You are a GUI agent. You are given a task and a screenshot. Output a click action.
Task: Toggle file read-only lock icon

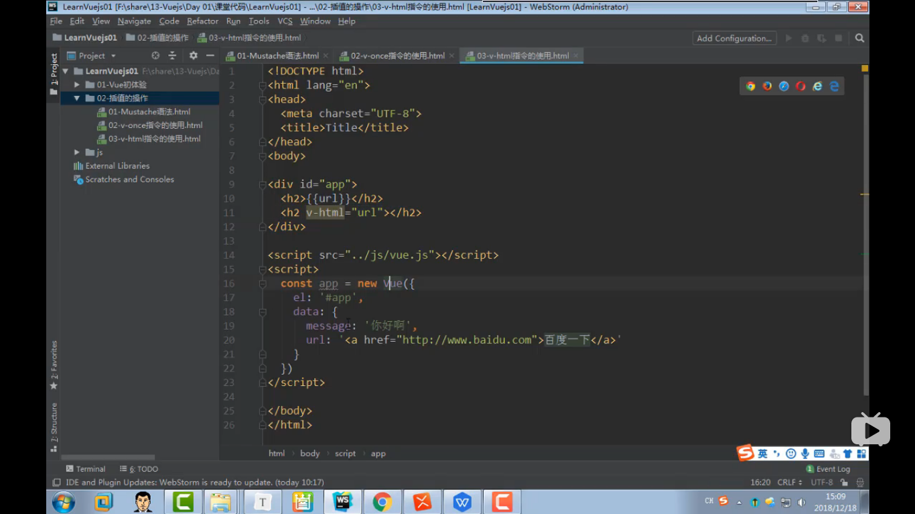click(x=845, y=483)
